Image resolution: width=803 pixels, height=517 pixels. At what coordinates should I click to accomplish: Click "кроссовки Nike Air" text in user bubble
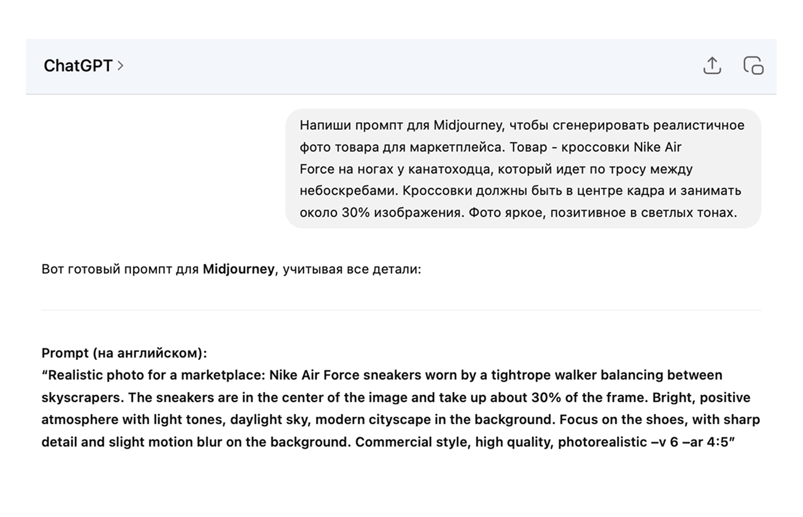click(x=621, y=147)
